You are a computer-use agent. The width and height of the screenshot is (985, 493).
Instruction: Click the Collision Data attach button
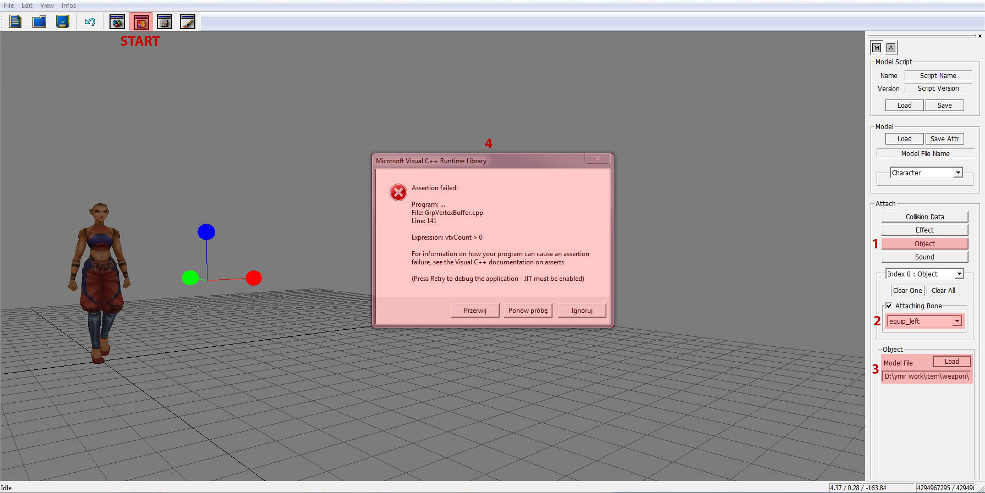point(924,217)
